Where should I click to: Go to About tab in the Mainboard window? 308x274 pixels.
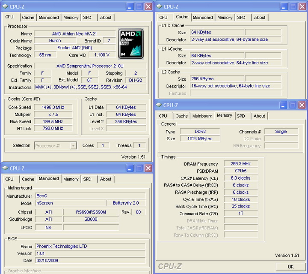[x=106, y=179]
